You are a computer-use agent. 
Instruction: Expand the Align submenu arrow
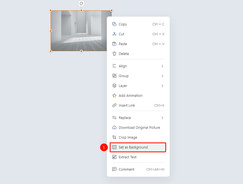tap(162, 66)
